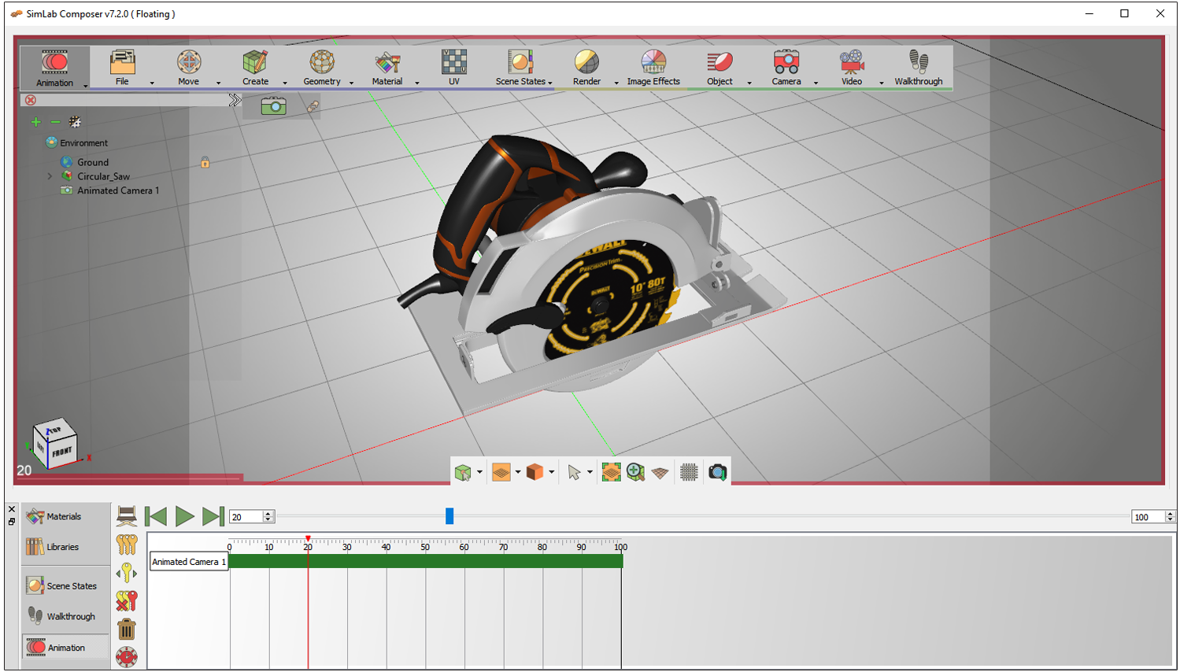Image resolution: width=1180 pixels, height=672 pixels.
Task: Click the Camera toolbar icon
Action: point(786,62)
